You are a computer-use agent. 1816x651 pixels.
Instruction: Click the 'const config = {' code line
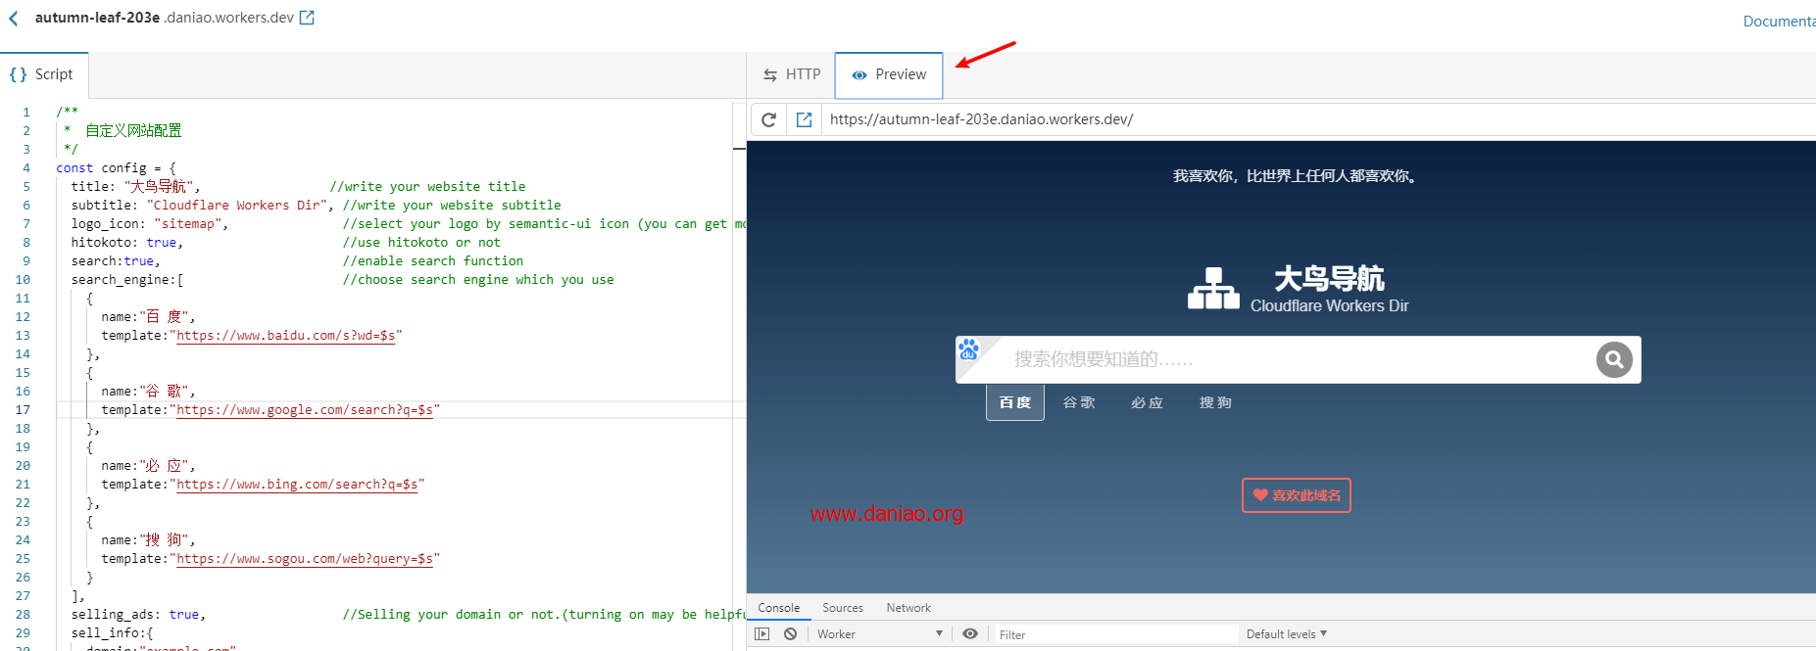(116, 168)
